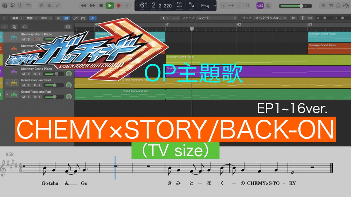The image size is (351, 197).
Task: Open the LCD display mode dropdown arrow
Action: click(215, 6)
